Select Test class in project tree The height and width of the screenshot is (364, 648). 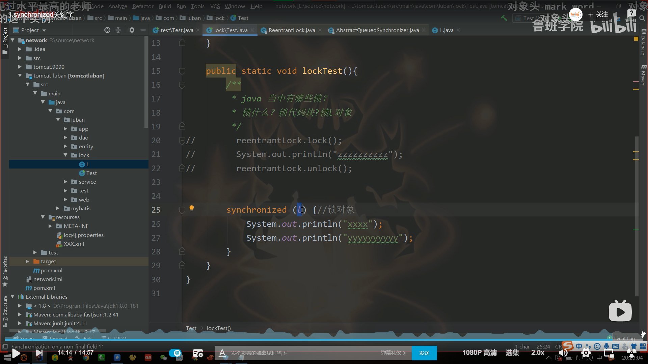(91, 173)
